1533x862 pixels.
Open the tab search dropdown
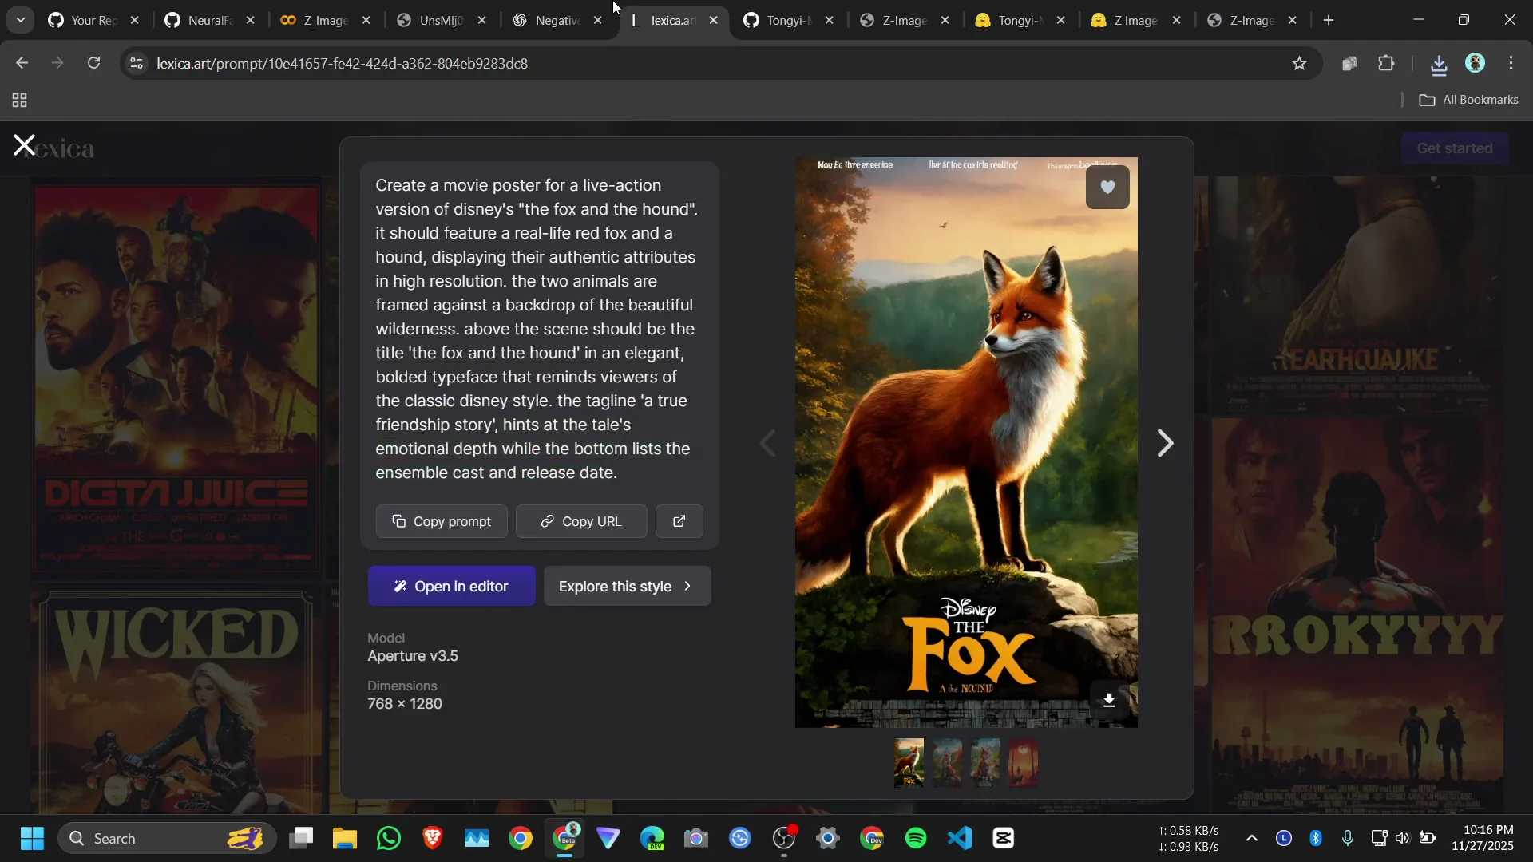(x=20, y=20)
